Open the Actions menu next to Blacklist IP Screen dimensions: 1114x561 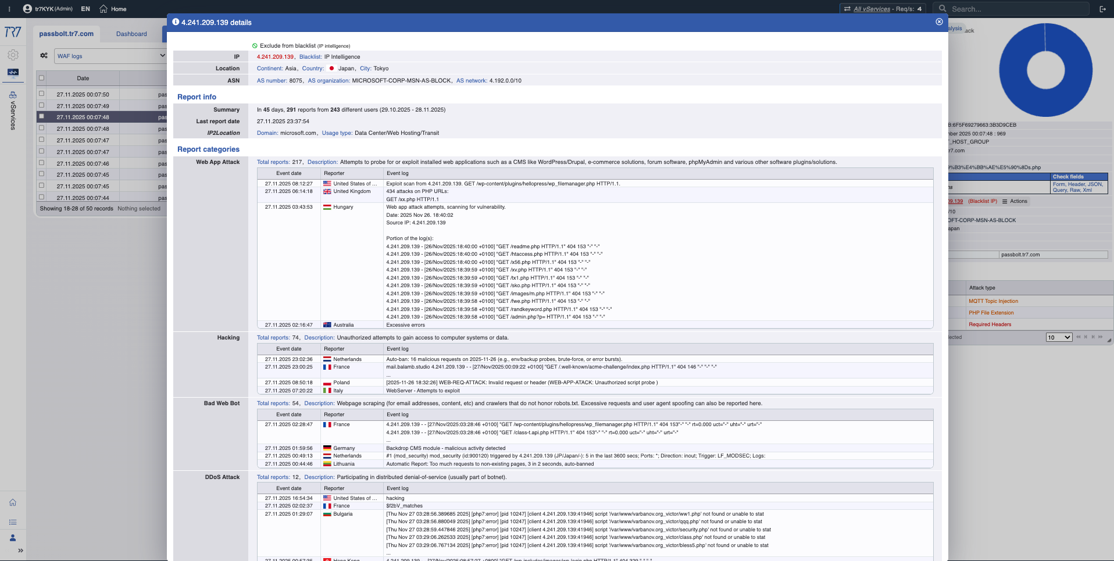coord(1015,201)
